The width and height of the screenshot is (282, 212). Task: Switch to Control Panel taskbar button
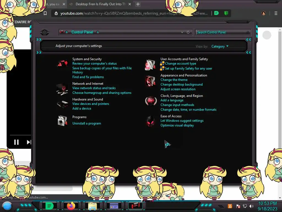135,206
